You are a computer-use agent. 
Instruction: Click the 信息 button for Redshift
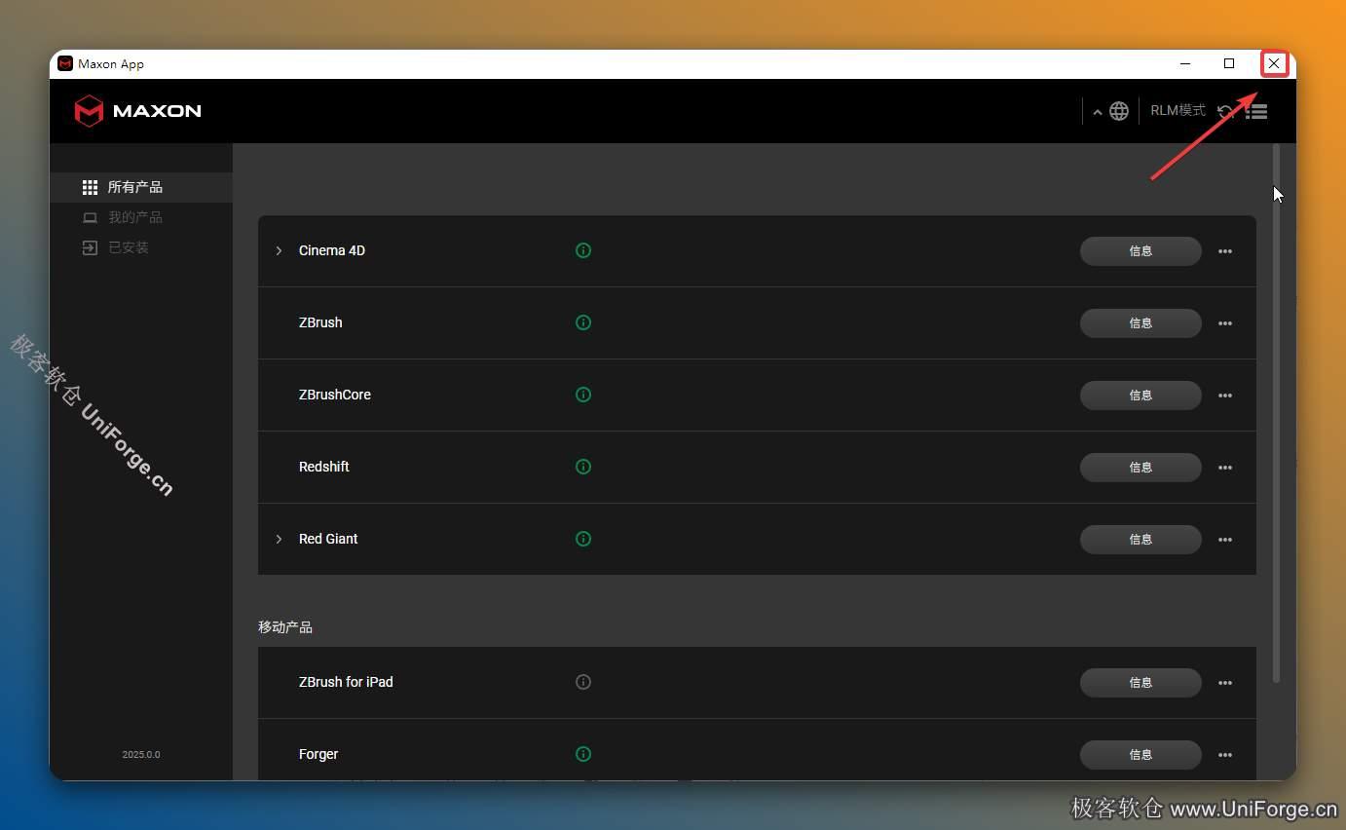1140,468
